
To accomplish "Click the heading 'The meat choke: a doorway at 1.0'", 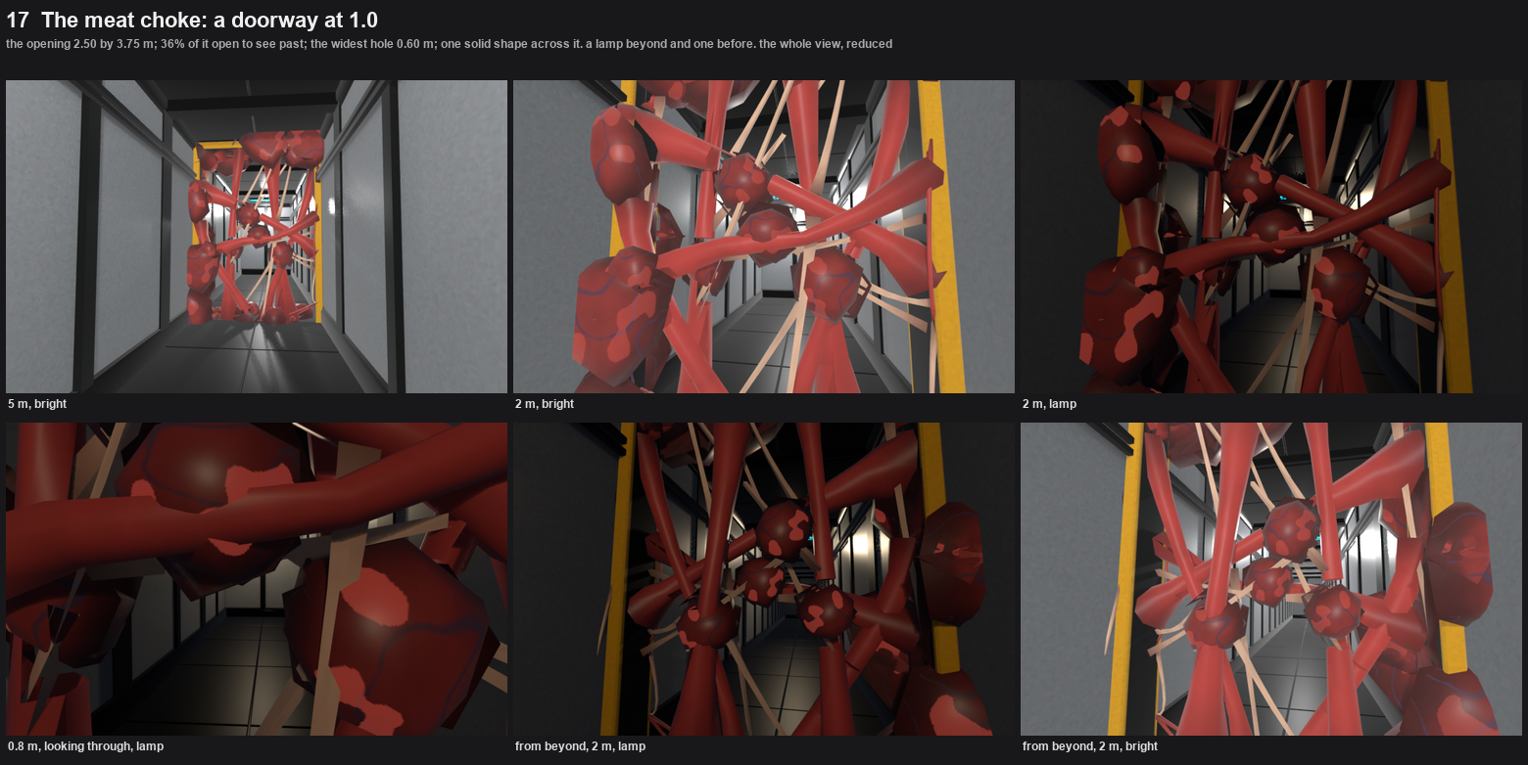I will [x=210, y=20].
